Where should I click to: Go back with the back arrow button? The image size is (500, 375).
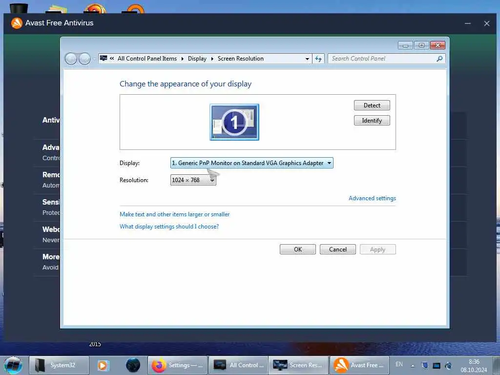(x=71, y=59)
